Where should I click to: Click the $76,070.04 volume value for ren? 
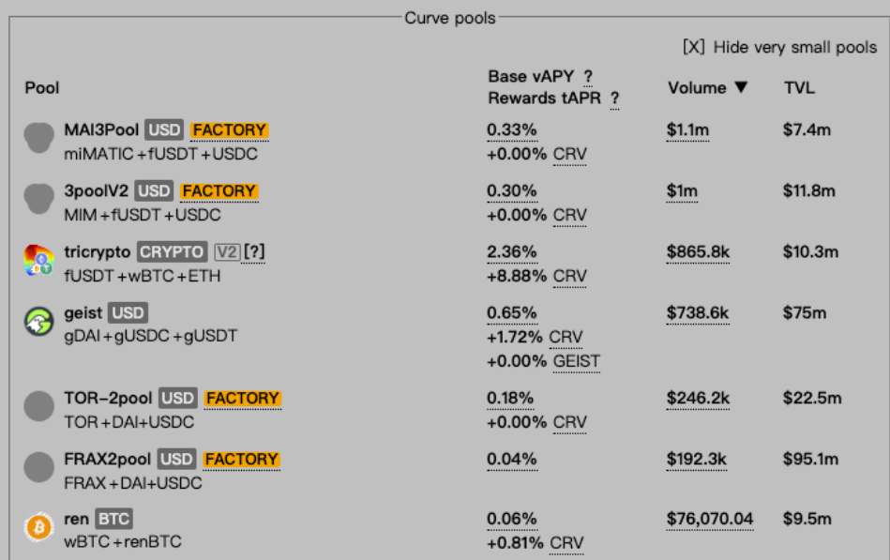point(710,519)
